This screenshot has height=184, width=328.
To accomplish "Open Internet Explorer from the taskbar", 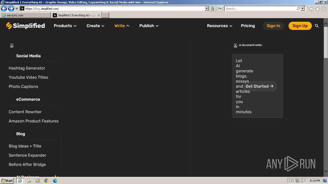I will [x=20, y=181].
